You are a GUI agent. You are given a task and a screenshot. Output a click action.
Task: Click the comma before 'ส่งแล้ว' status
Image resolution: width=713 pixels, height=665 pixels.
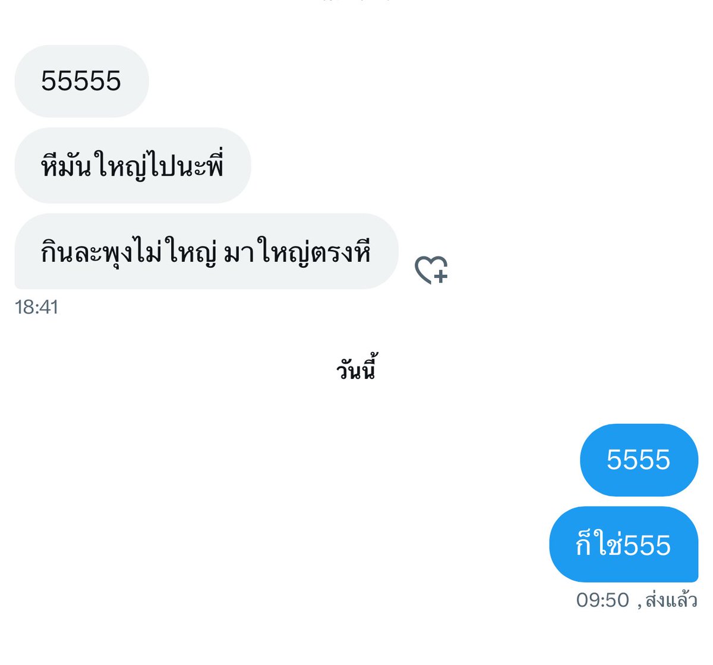pos(639,605)
